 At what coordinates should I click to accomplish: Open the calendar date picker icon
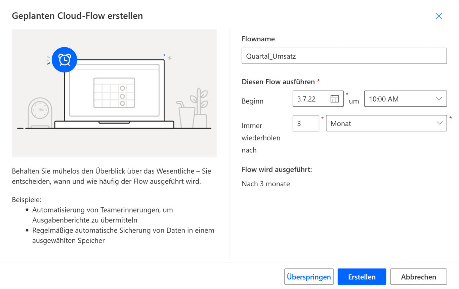pyautogui.click(x=334, y=99)
